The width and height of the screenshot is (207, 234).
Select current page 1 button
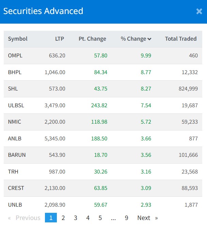tap(51, 218)
